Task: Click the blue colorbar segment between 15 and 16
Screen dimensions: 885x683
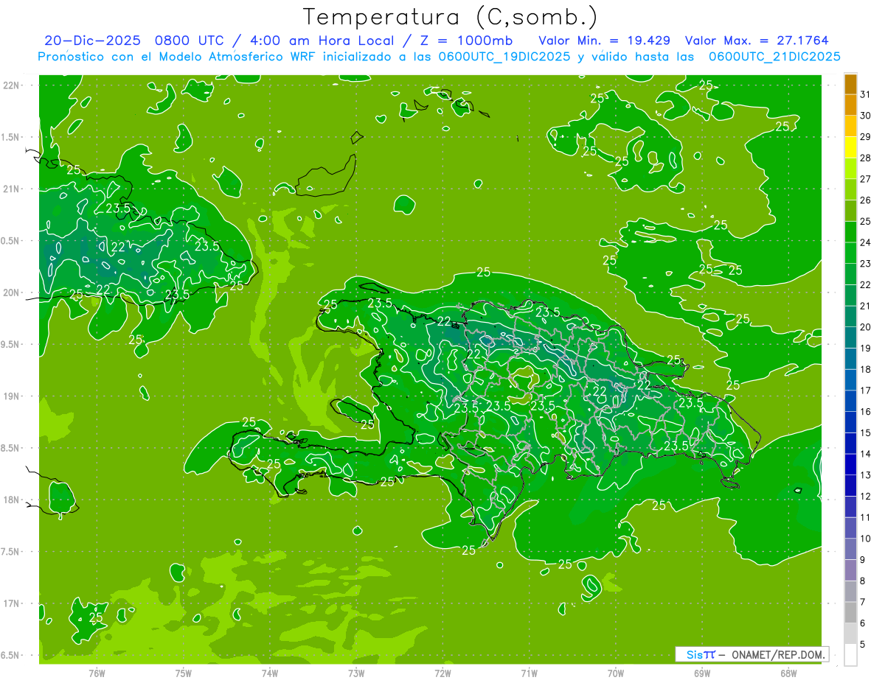Action: click(x=850, y=423)
